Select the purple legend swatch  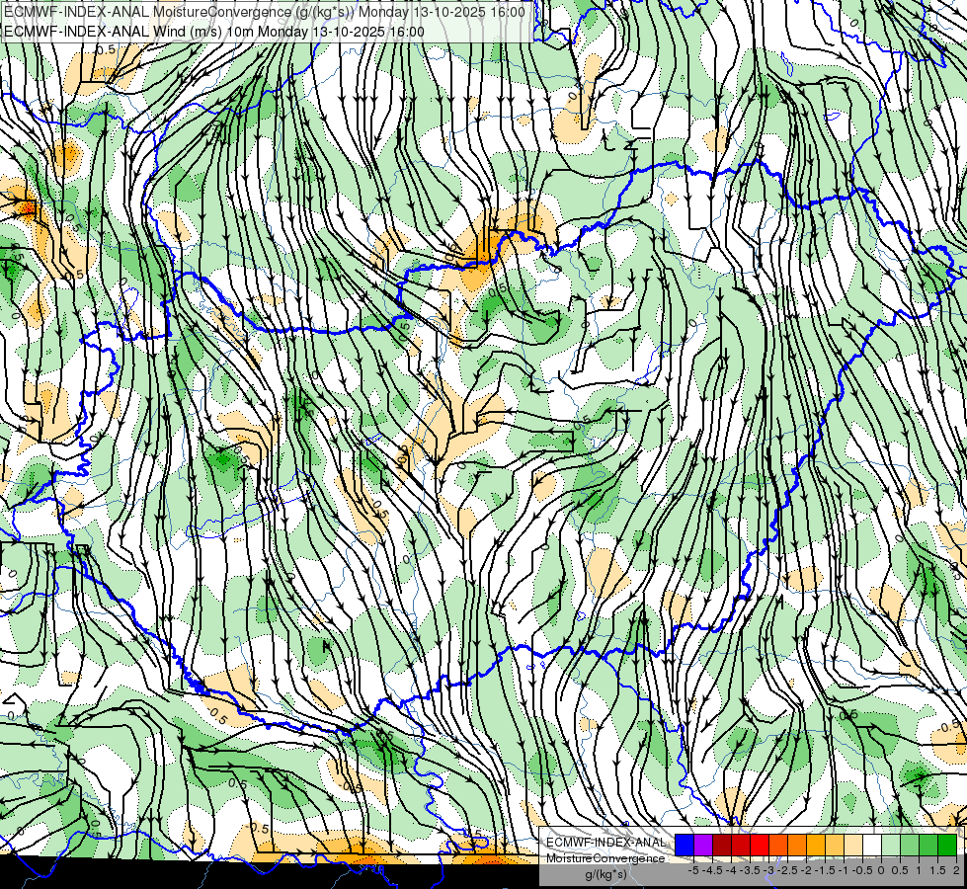[703, 845]
